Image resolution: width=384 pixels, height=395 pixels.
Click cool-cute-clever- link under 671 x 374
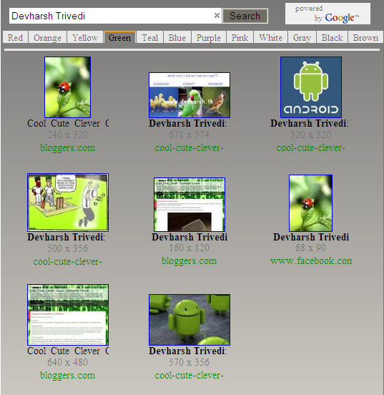point(189,148)
